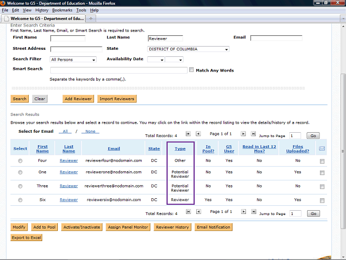Click envelope icon in results table header

pos(322,148)
